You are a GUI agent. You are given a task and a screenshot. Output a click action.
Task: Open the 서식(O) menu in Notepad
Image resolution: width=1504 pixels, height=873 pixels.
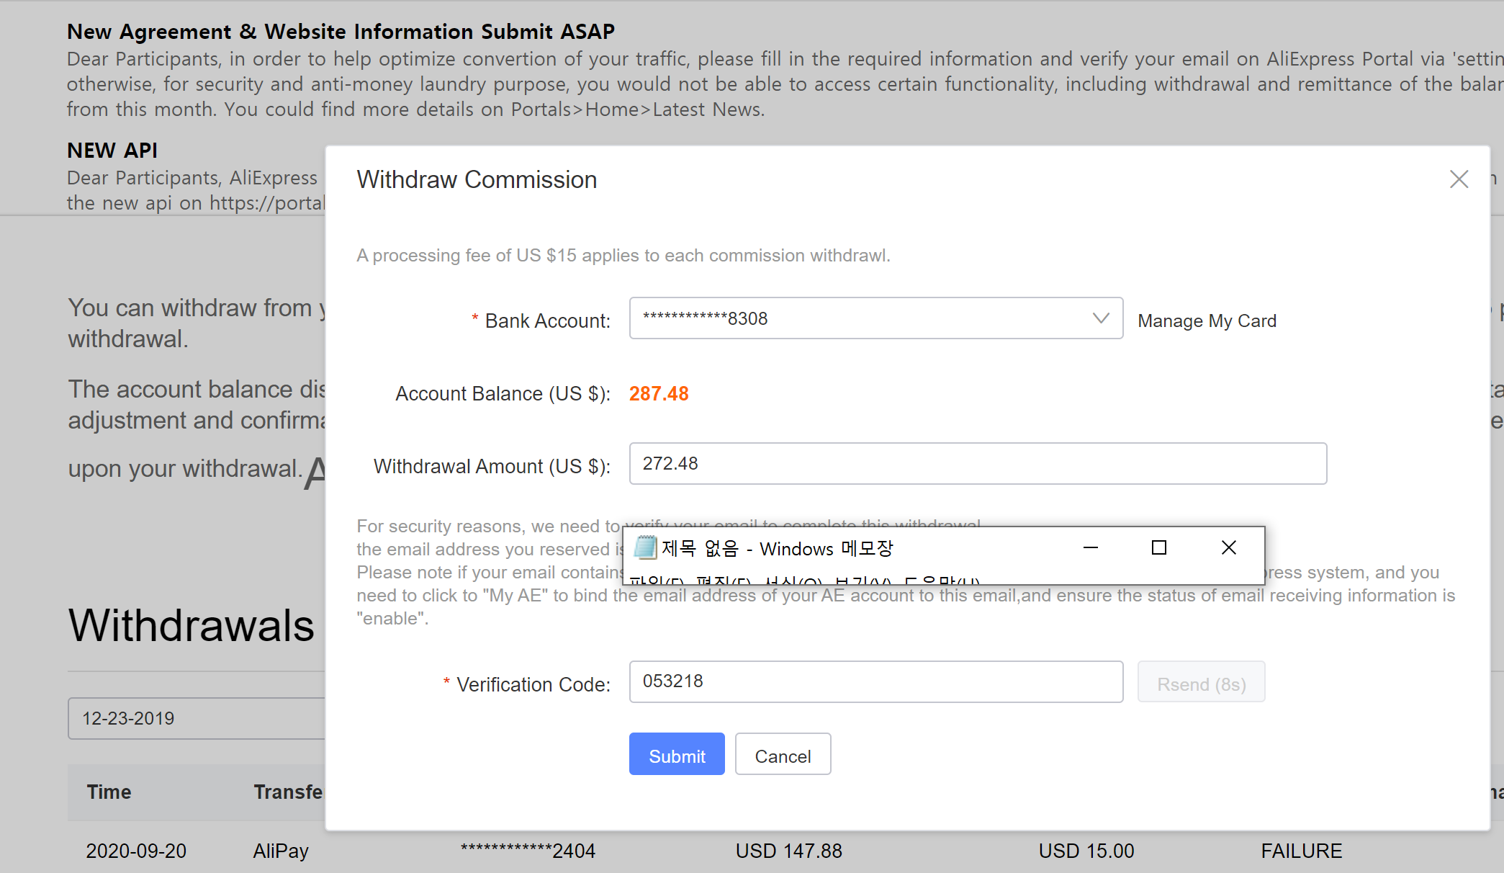(793, 581)
